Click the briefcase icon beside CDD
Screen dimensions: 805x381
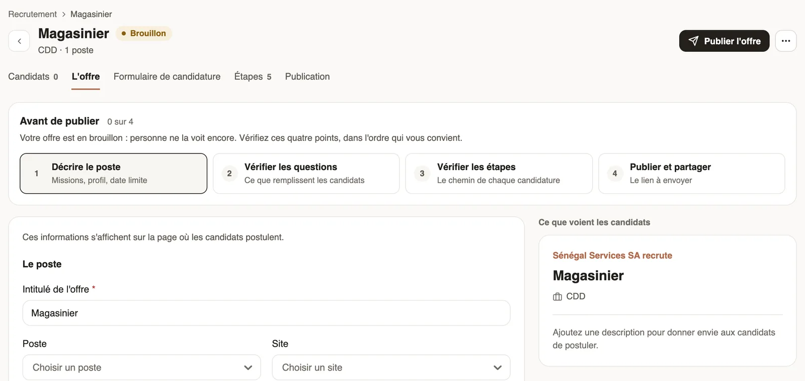click(557, 296)
